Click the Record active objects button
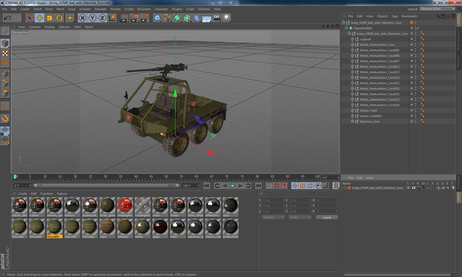Viewport: 462px width, 277px height. pyautogui.click(x=269, y=186)
